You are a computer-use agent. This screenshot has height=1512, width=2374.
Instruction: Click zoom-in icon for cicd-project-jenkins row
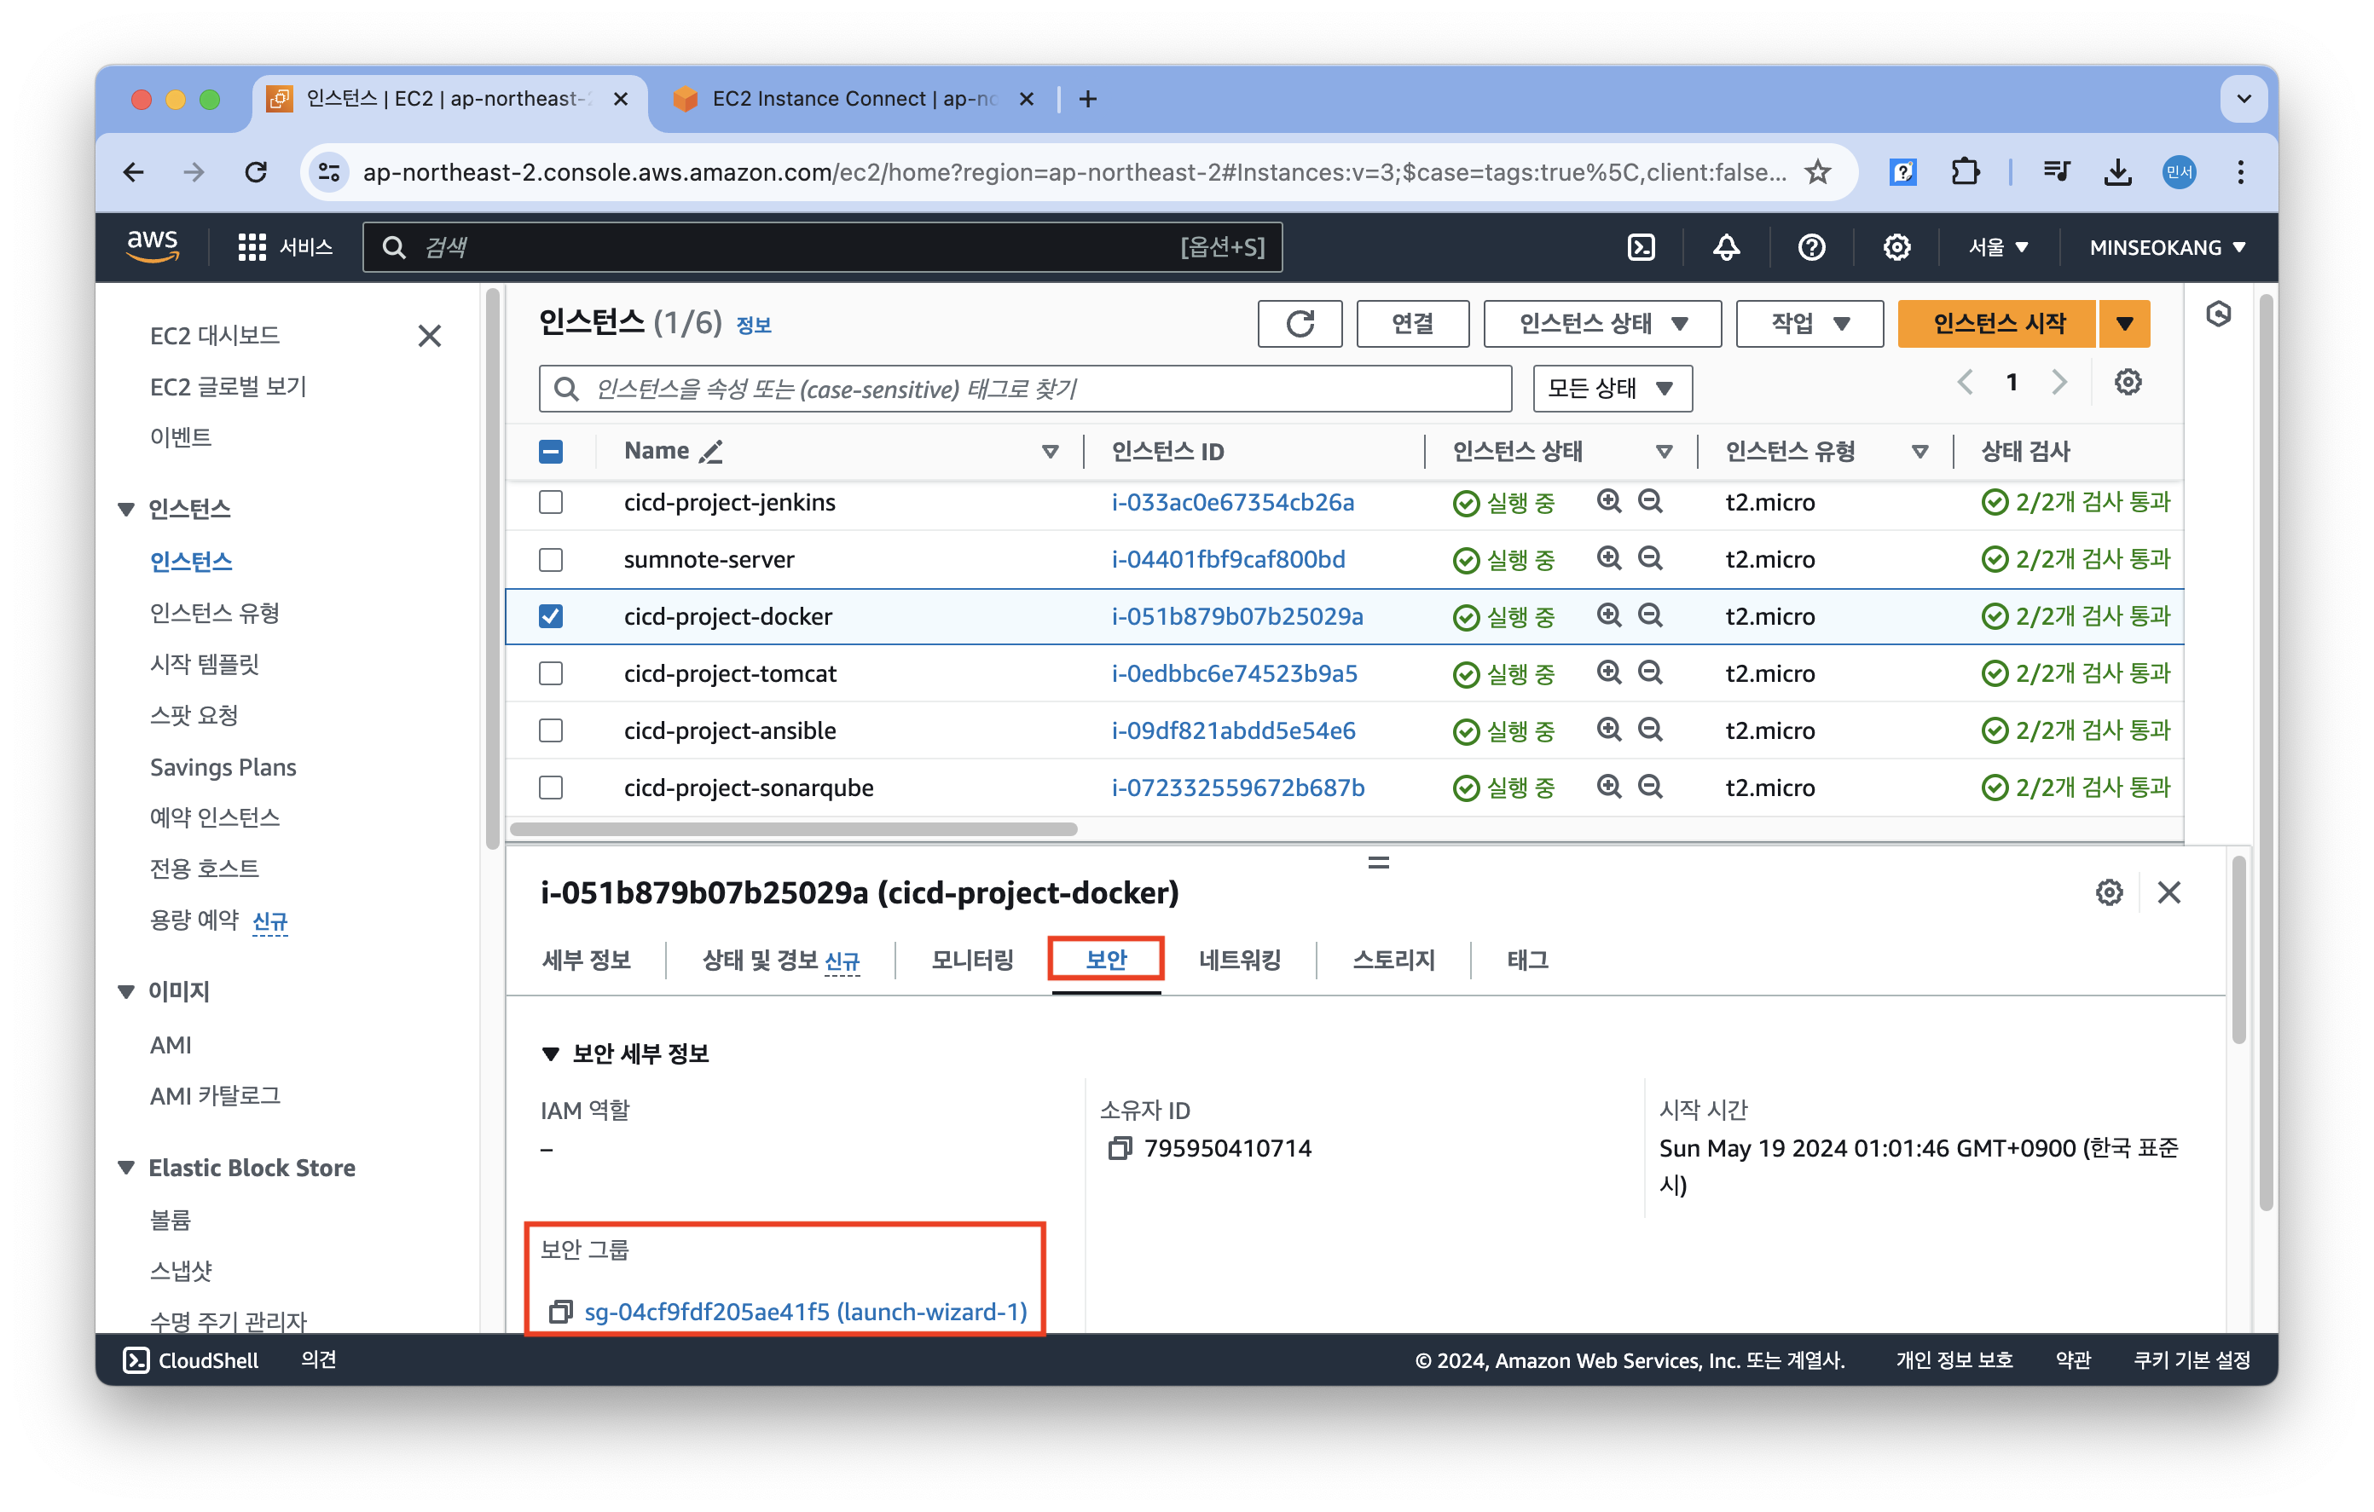pyautogui.click(x=1609, y=502)
